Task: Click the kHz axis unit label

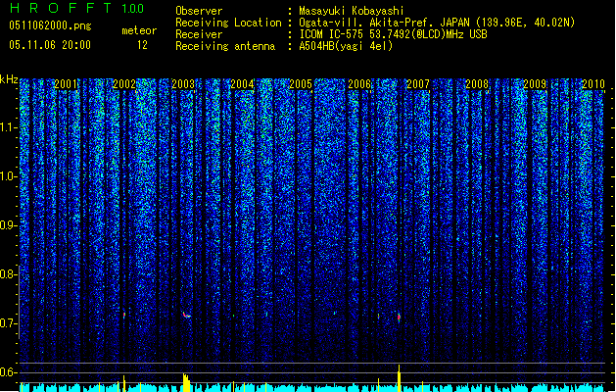Action: pyautogui.click(x=9, y=79)
